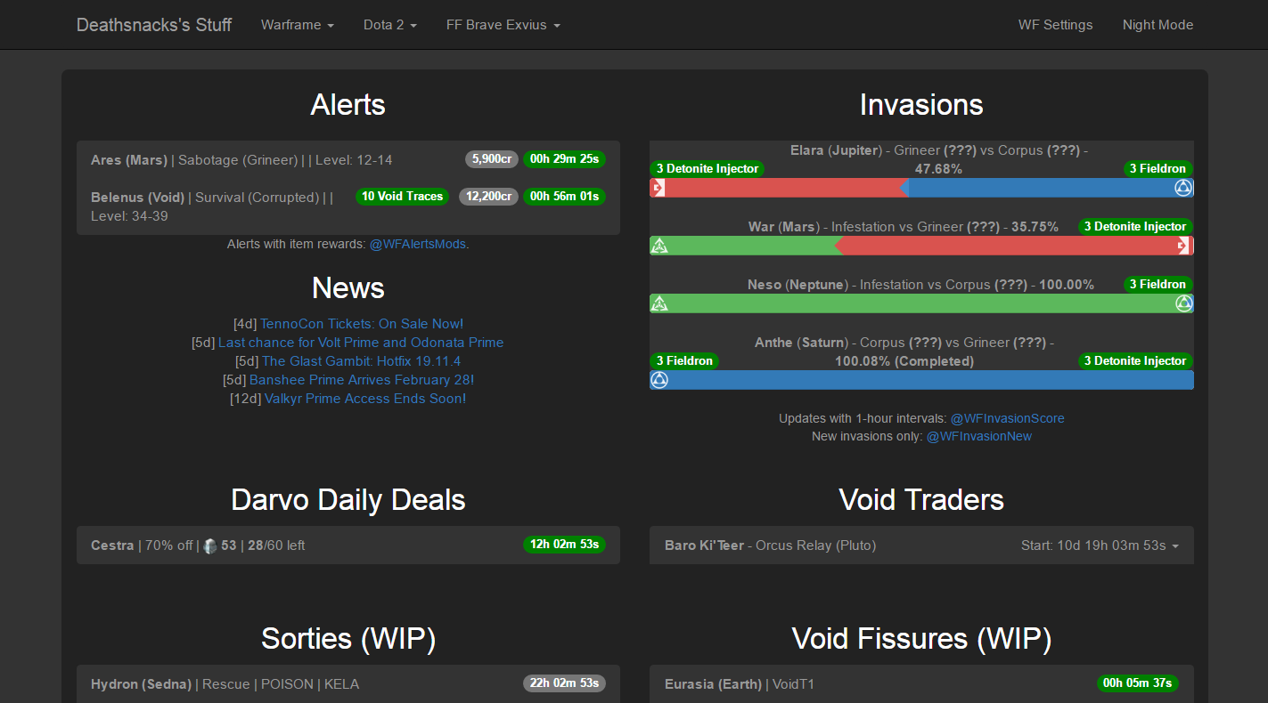Click the 10 Void Traces reward badge
The width and height of the screenshot is (1268, 703).
[403, 197]
